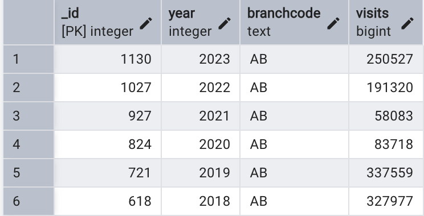This screenshot has height=216, width=424.
Task: Select row number 6 header
Action: coord(28,201)
